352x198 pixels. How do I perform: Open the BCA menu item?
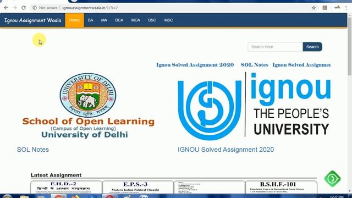point(119,20)
